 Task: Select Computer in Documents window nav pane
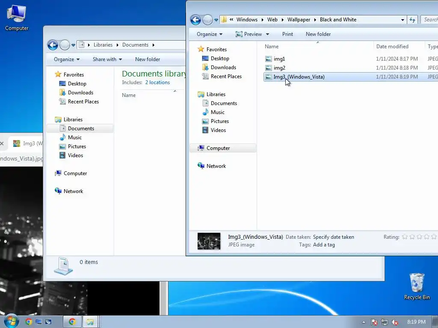tap(75, 173)
